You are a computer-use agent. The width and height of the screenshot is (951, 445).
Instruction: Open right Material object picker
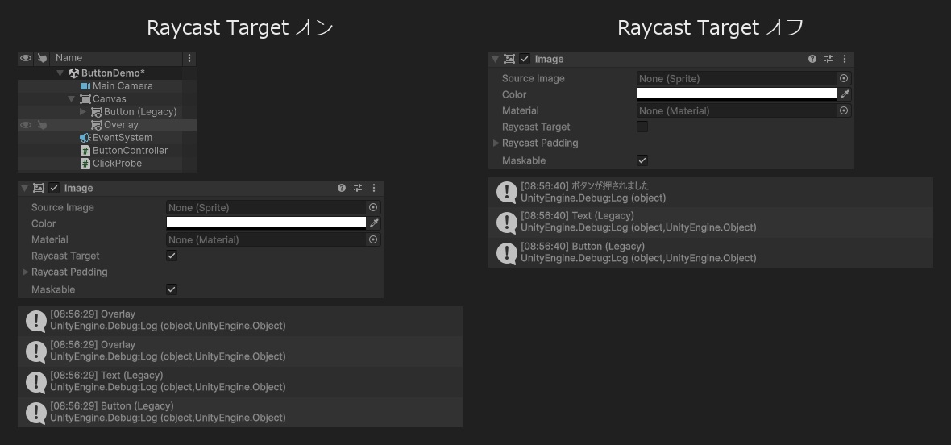[x=844, y=110]
